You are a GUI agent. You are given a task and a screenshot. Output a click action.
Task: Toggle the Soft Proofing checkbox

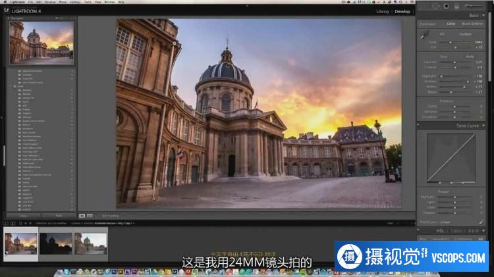99,216
